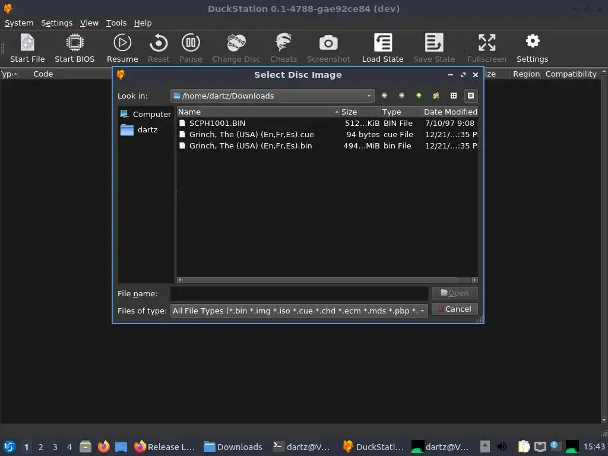This screenshot has width=608, height=456.
Task: Go back in the file dialog
Action: click(x=384, y=96)
